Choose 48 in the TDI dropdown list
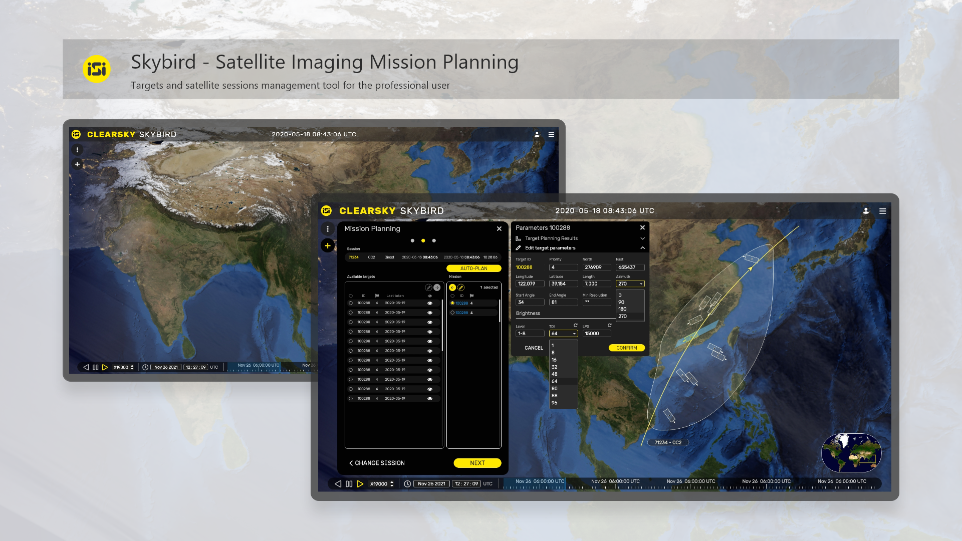 563,374
